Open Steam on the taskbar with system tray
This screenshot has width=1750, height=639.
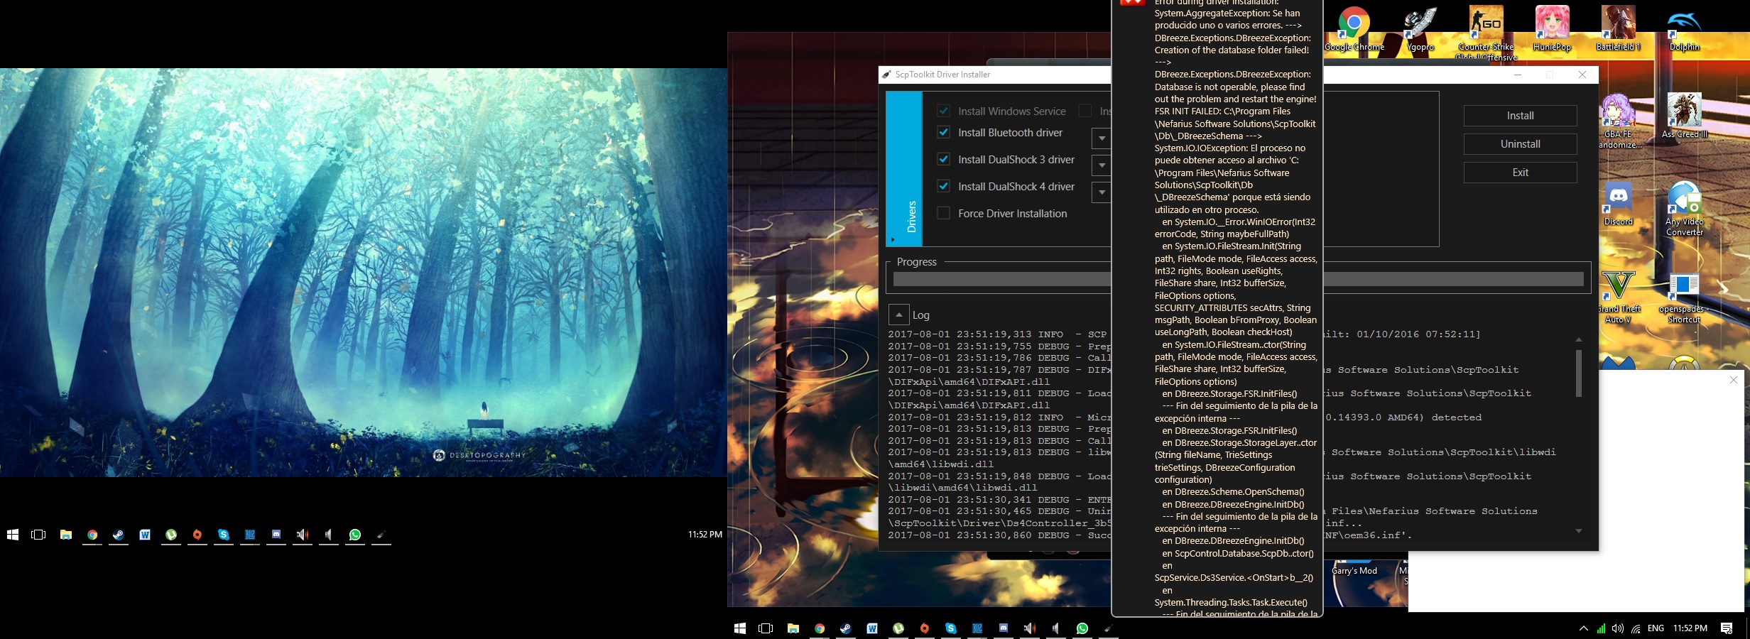[845, 628]
